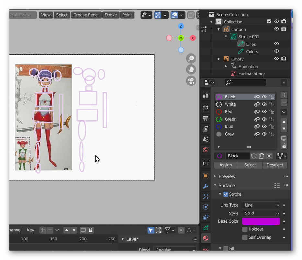Select the Green material slot
The image size is (302, 260).
(x=245, y=119)
